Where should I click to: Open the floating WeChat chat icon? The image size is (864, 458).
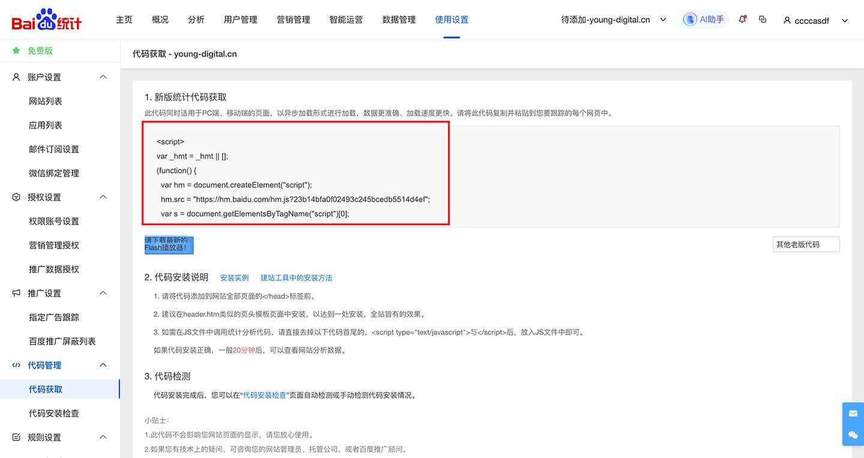click(x=853, y=435)
